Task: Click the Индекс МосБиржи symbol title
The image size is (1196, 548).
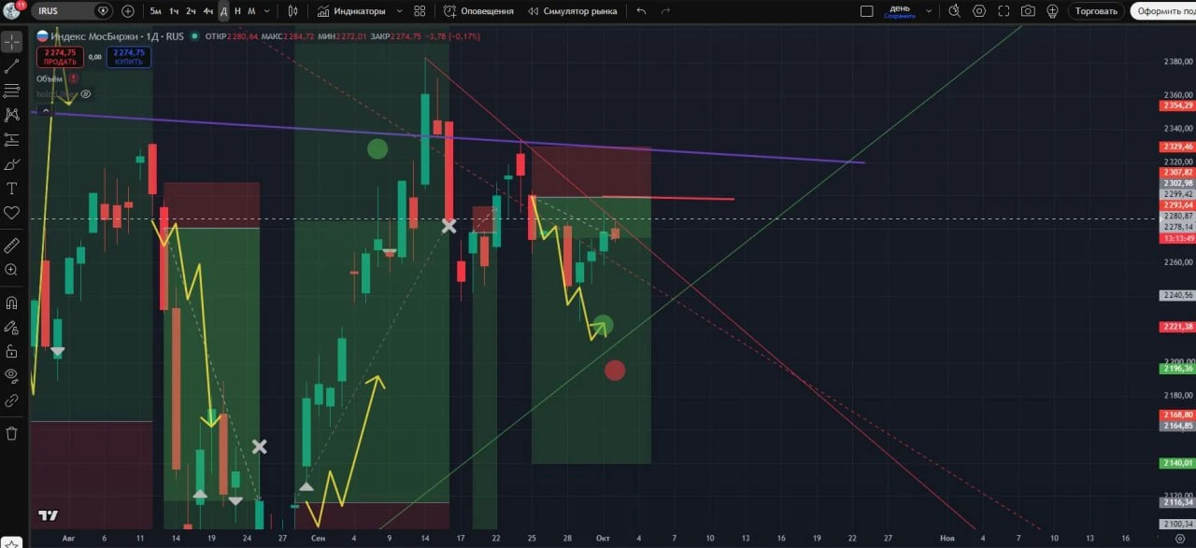Action: coord(93,36)
